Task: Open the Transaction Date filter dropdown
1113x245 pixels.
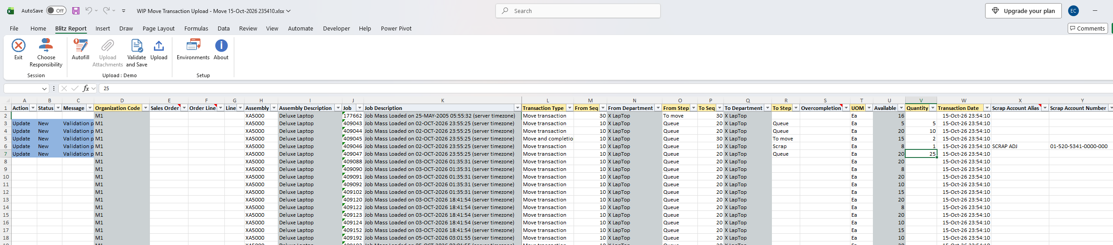Action: pyautogui.click(x=987, y=108)
